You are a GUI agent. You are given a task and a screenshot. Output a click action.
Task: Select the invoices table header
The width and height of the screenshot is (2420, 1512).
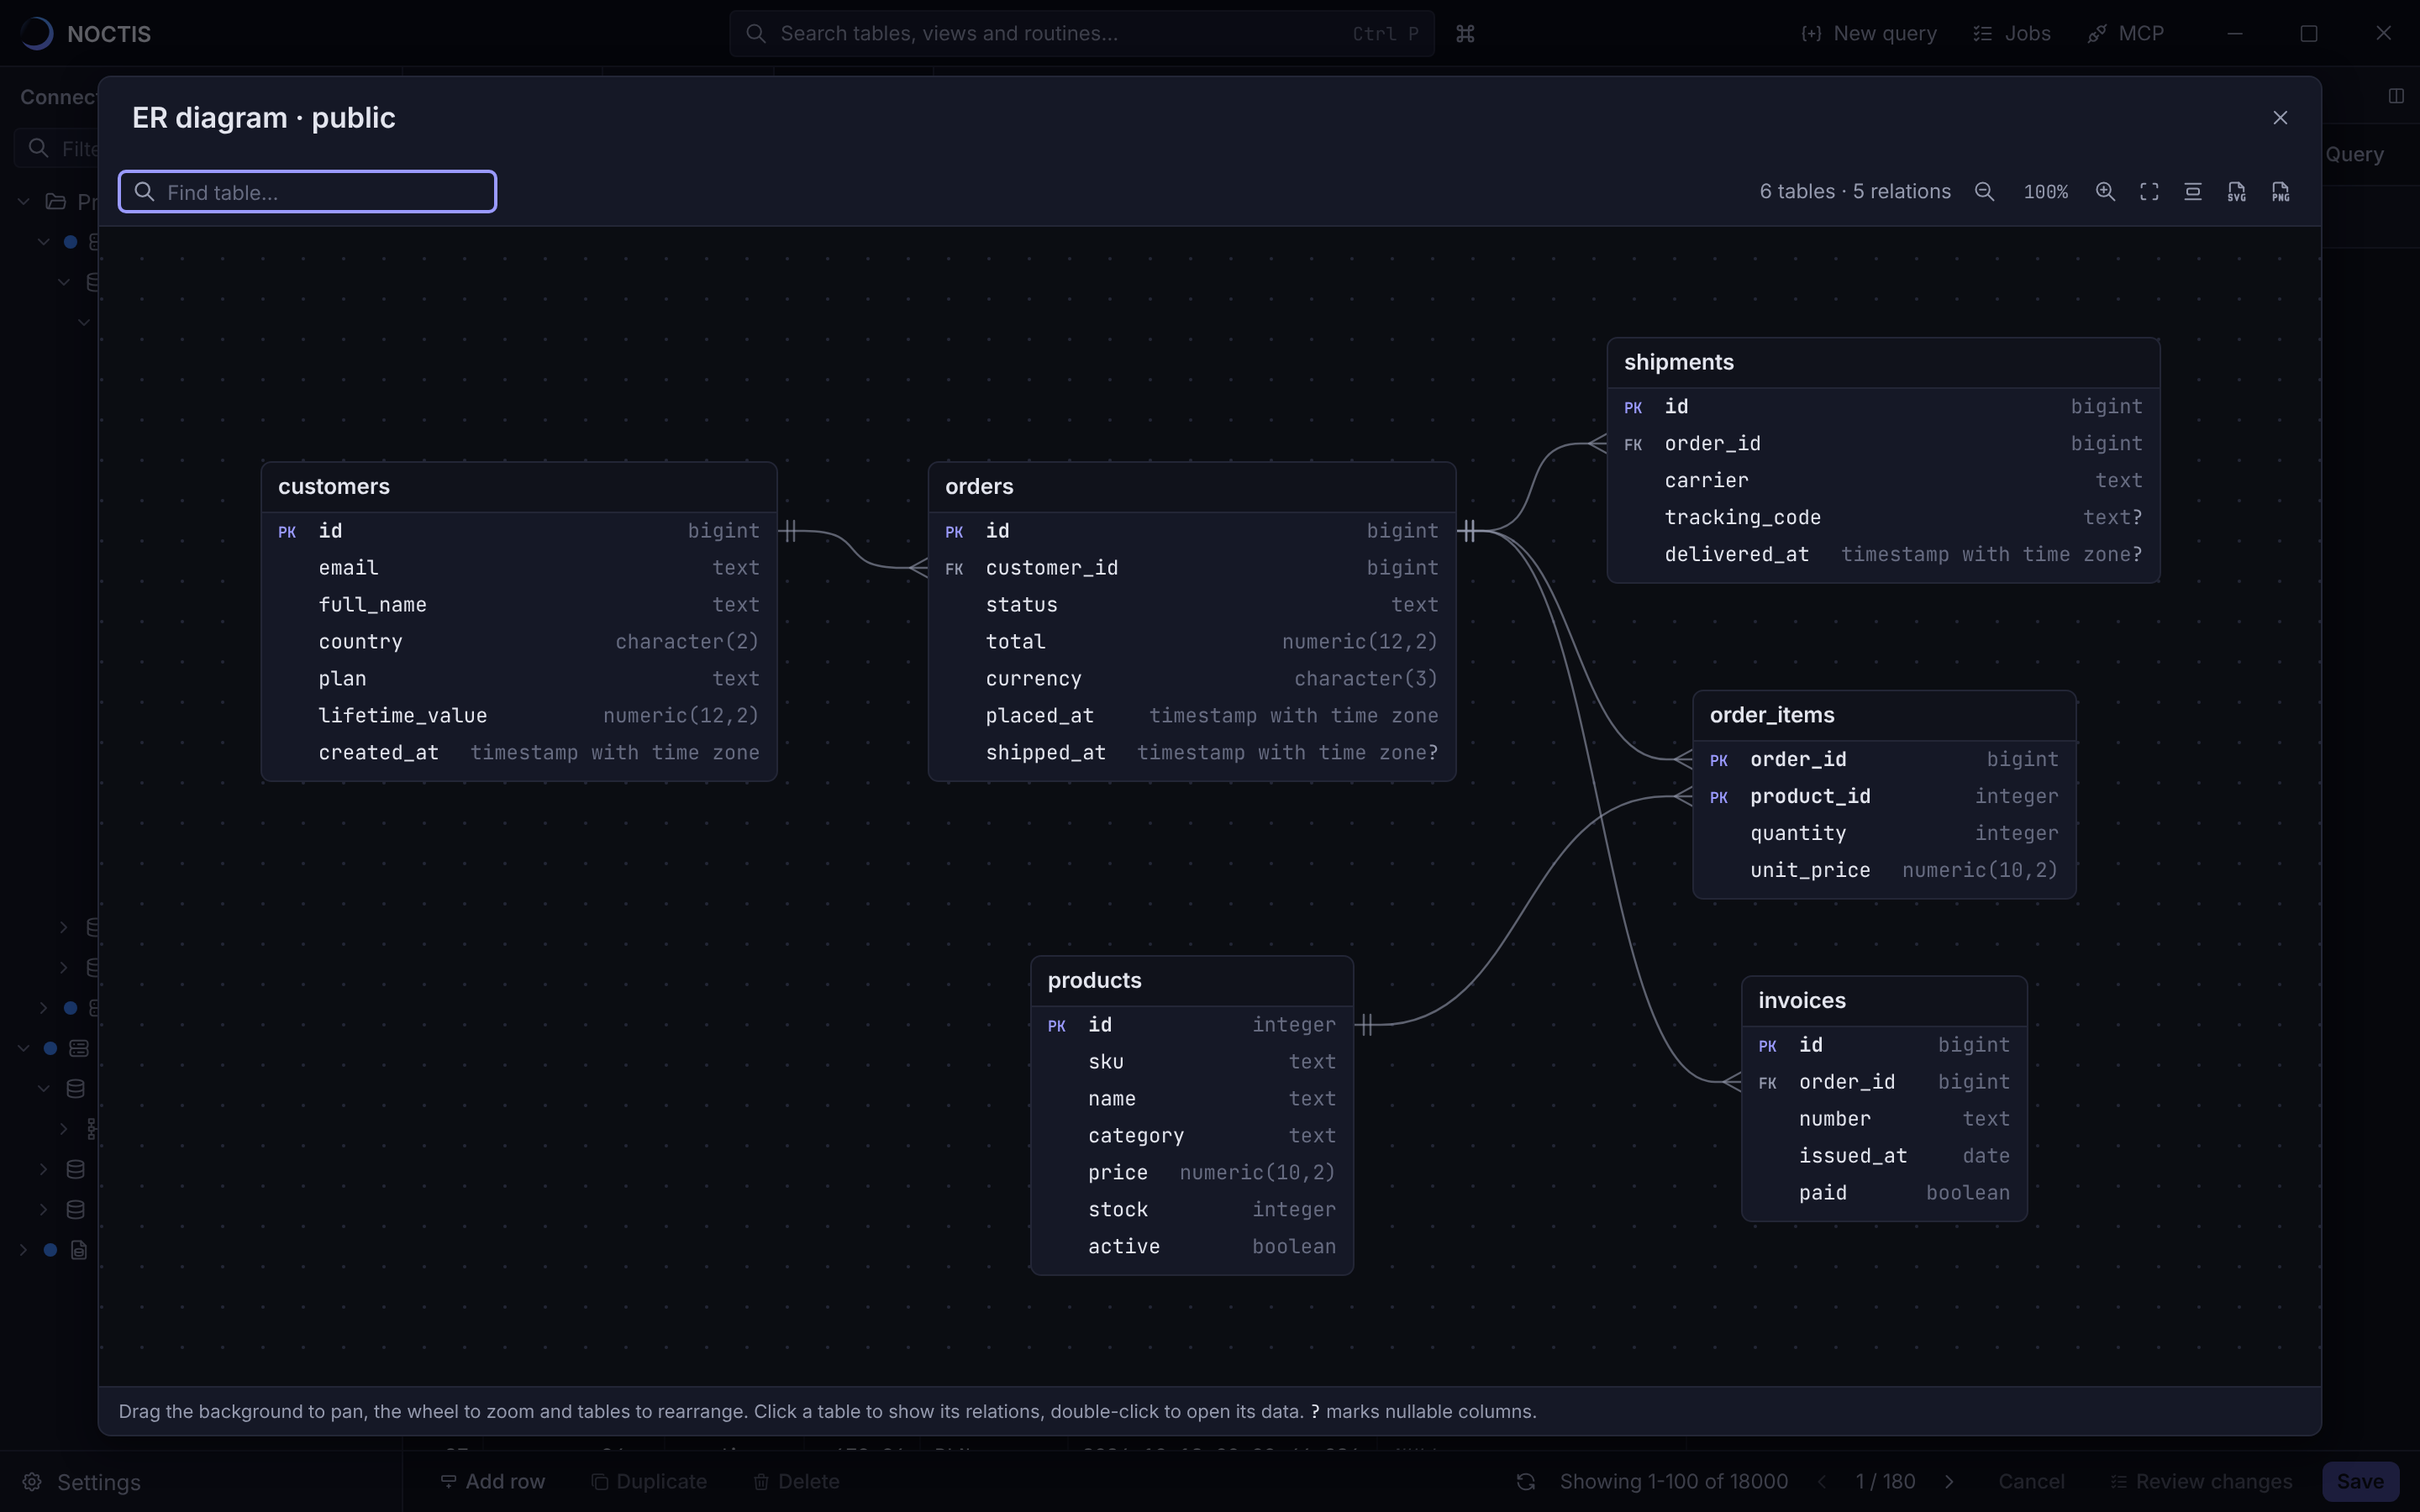click(1884, 1001)
